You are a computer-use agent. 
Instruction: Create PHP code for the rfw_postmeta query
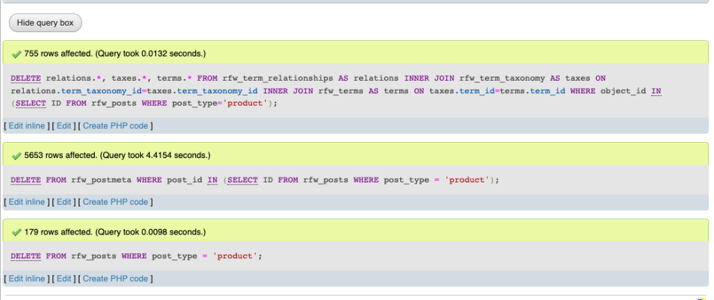115,202
